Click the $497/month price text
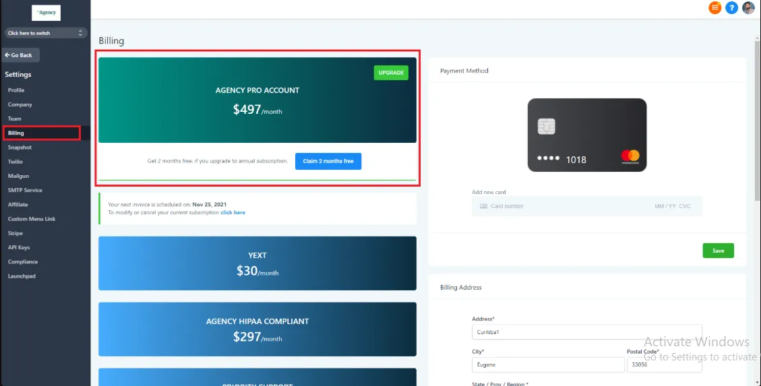 point(257,110)
